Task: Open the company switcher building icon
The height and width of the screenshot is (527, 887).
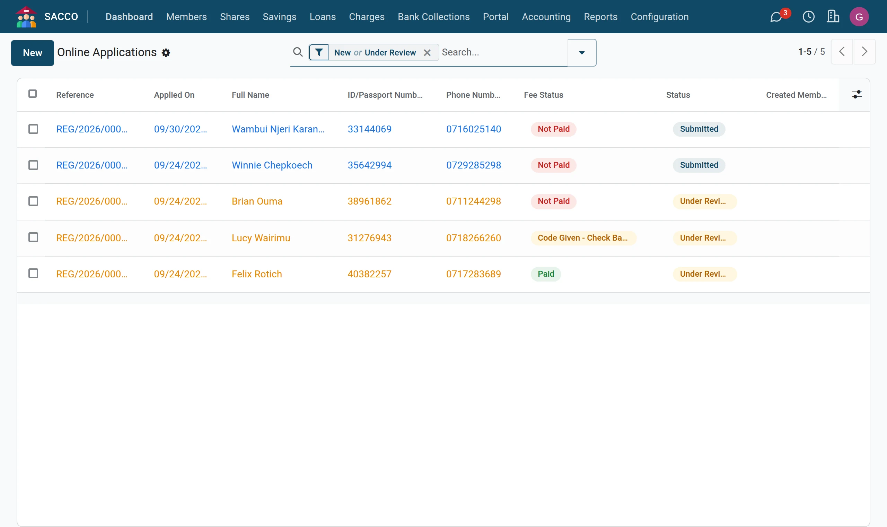Action: (833, 17)
